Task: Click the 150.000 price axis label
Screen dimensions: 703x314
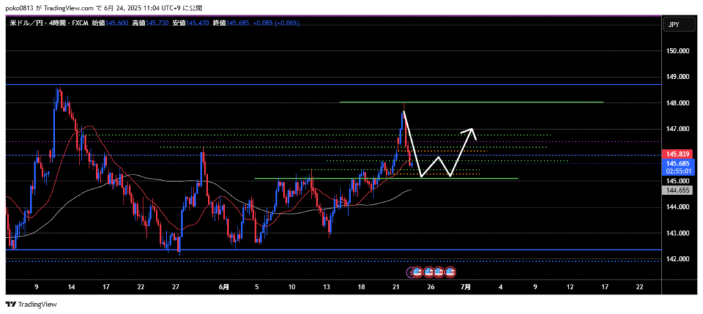Action: tap(677, 51)
